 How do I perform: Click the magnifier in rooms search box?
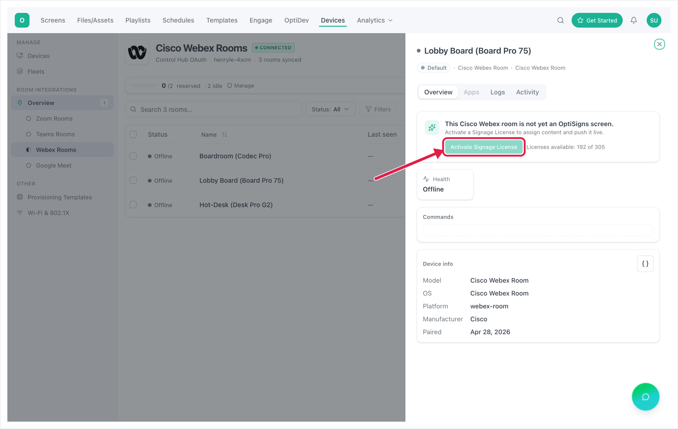click(133, 109)
